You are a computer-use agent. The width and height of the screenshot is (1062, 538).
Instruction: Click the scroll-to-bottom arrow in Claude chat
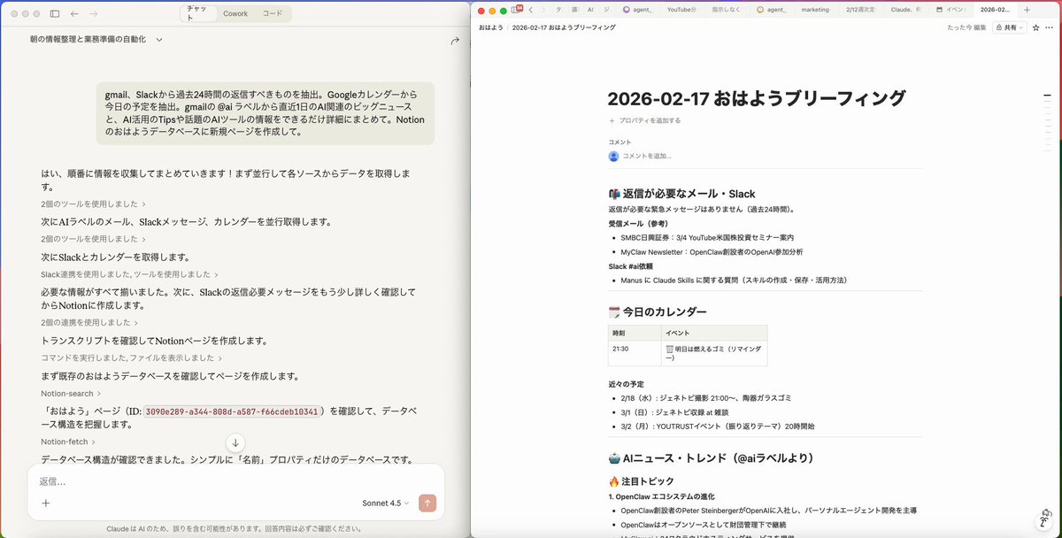pos(235,442)
